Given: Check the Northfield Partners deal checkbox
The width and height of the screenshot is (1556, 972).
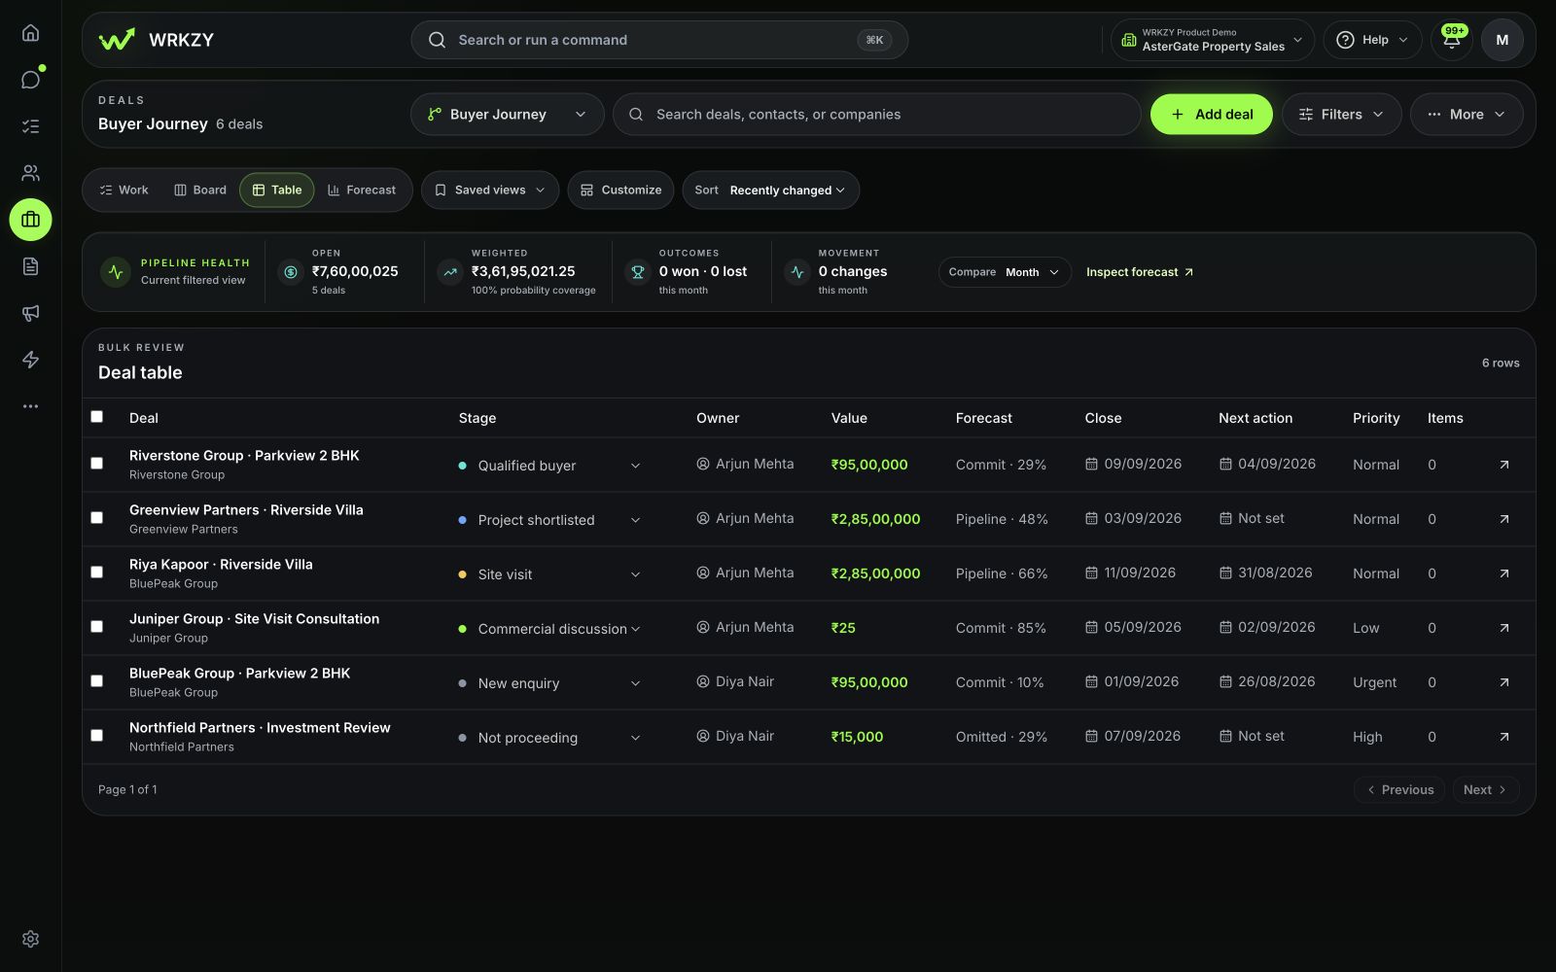Looking at the screenshot, I should pyautogui.click(x=97, y=736).
